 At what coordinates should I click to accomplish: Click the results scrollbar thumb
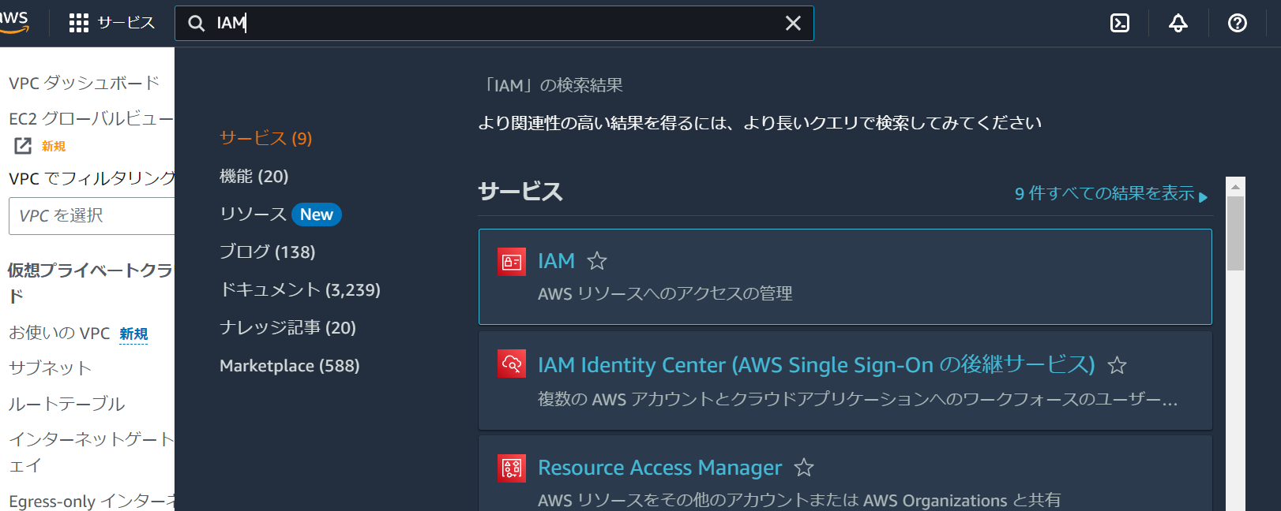click(1236, 233)
